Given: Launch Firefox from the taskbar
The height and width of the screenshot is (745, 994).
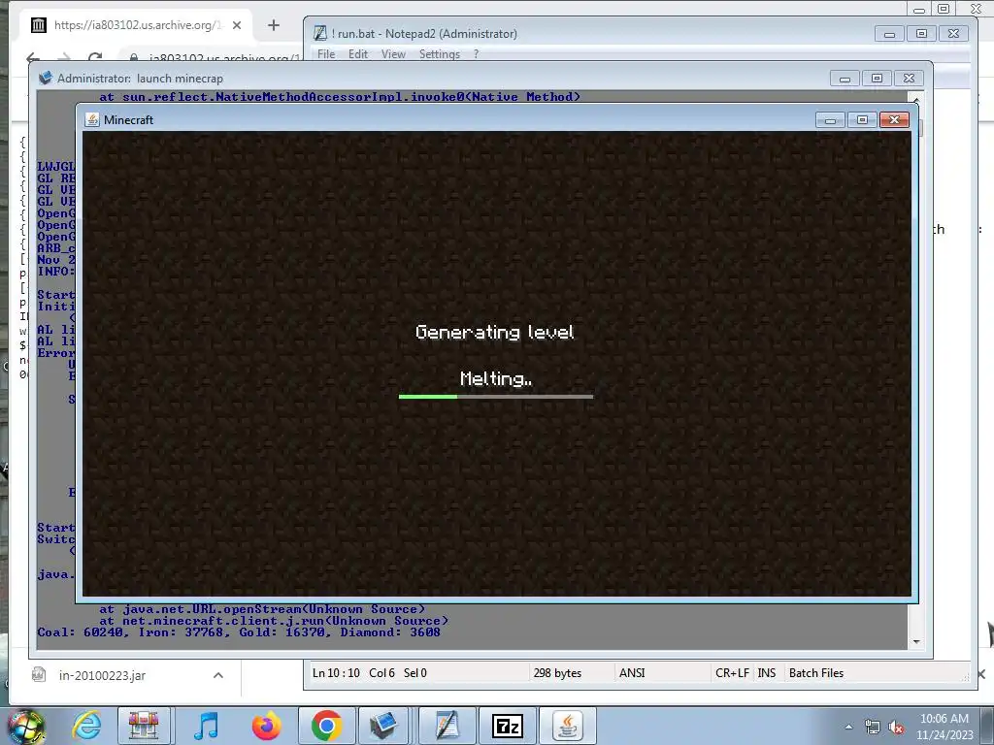Looking at the screenshot, I should [x=266, y=726].
